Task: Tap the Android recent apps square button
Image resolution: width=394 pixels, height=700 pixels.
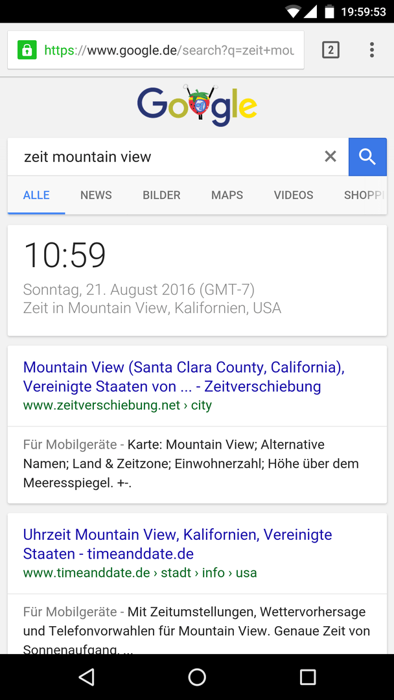Action: click(x=307, y=677)
